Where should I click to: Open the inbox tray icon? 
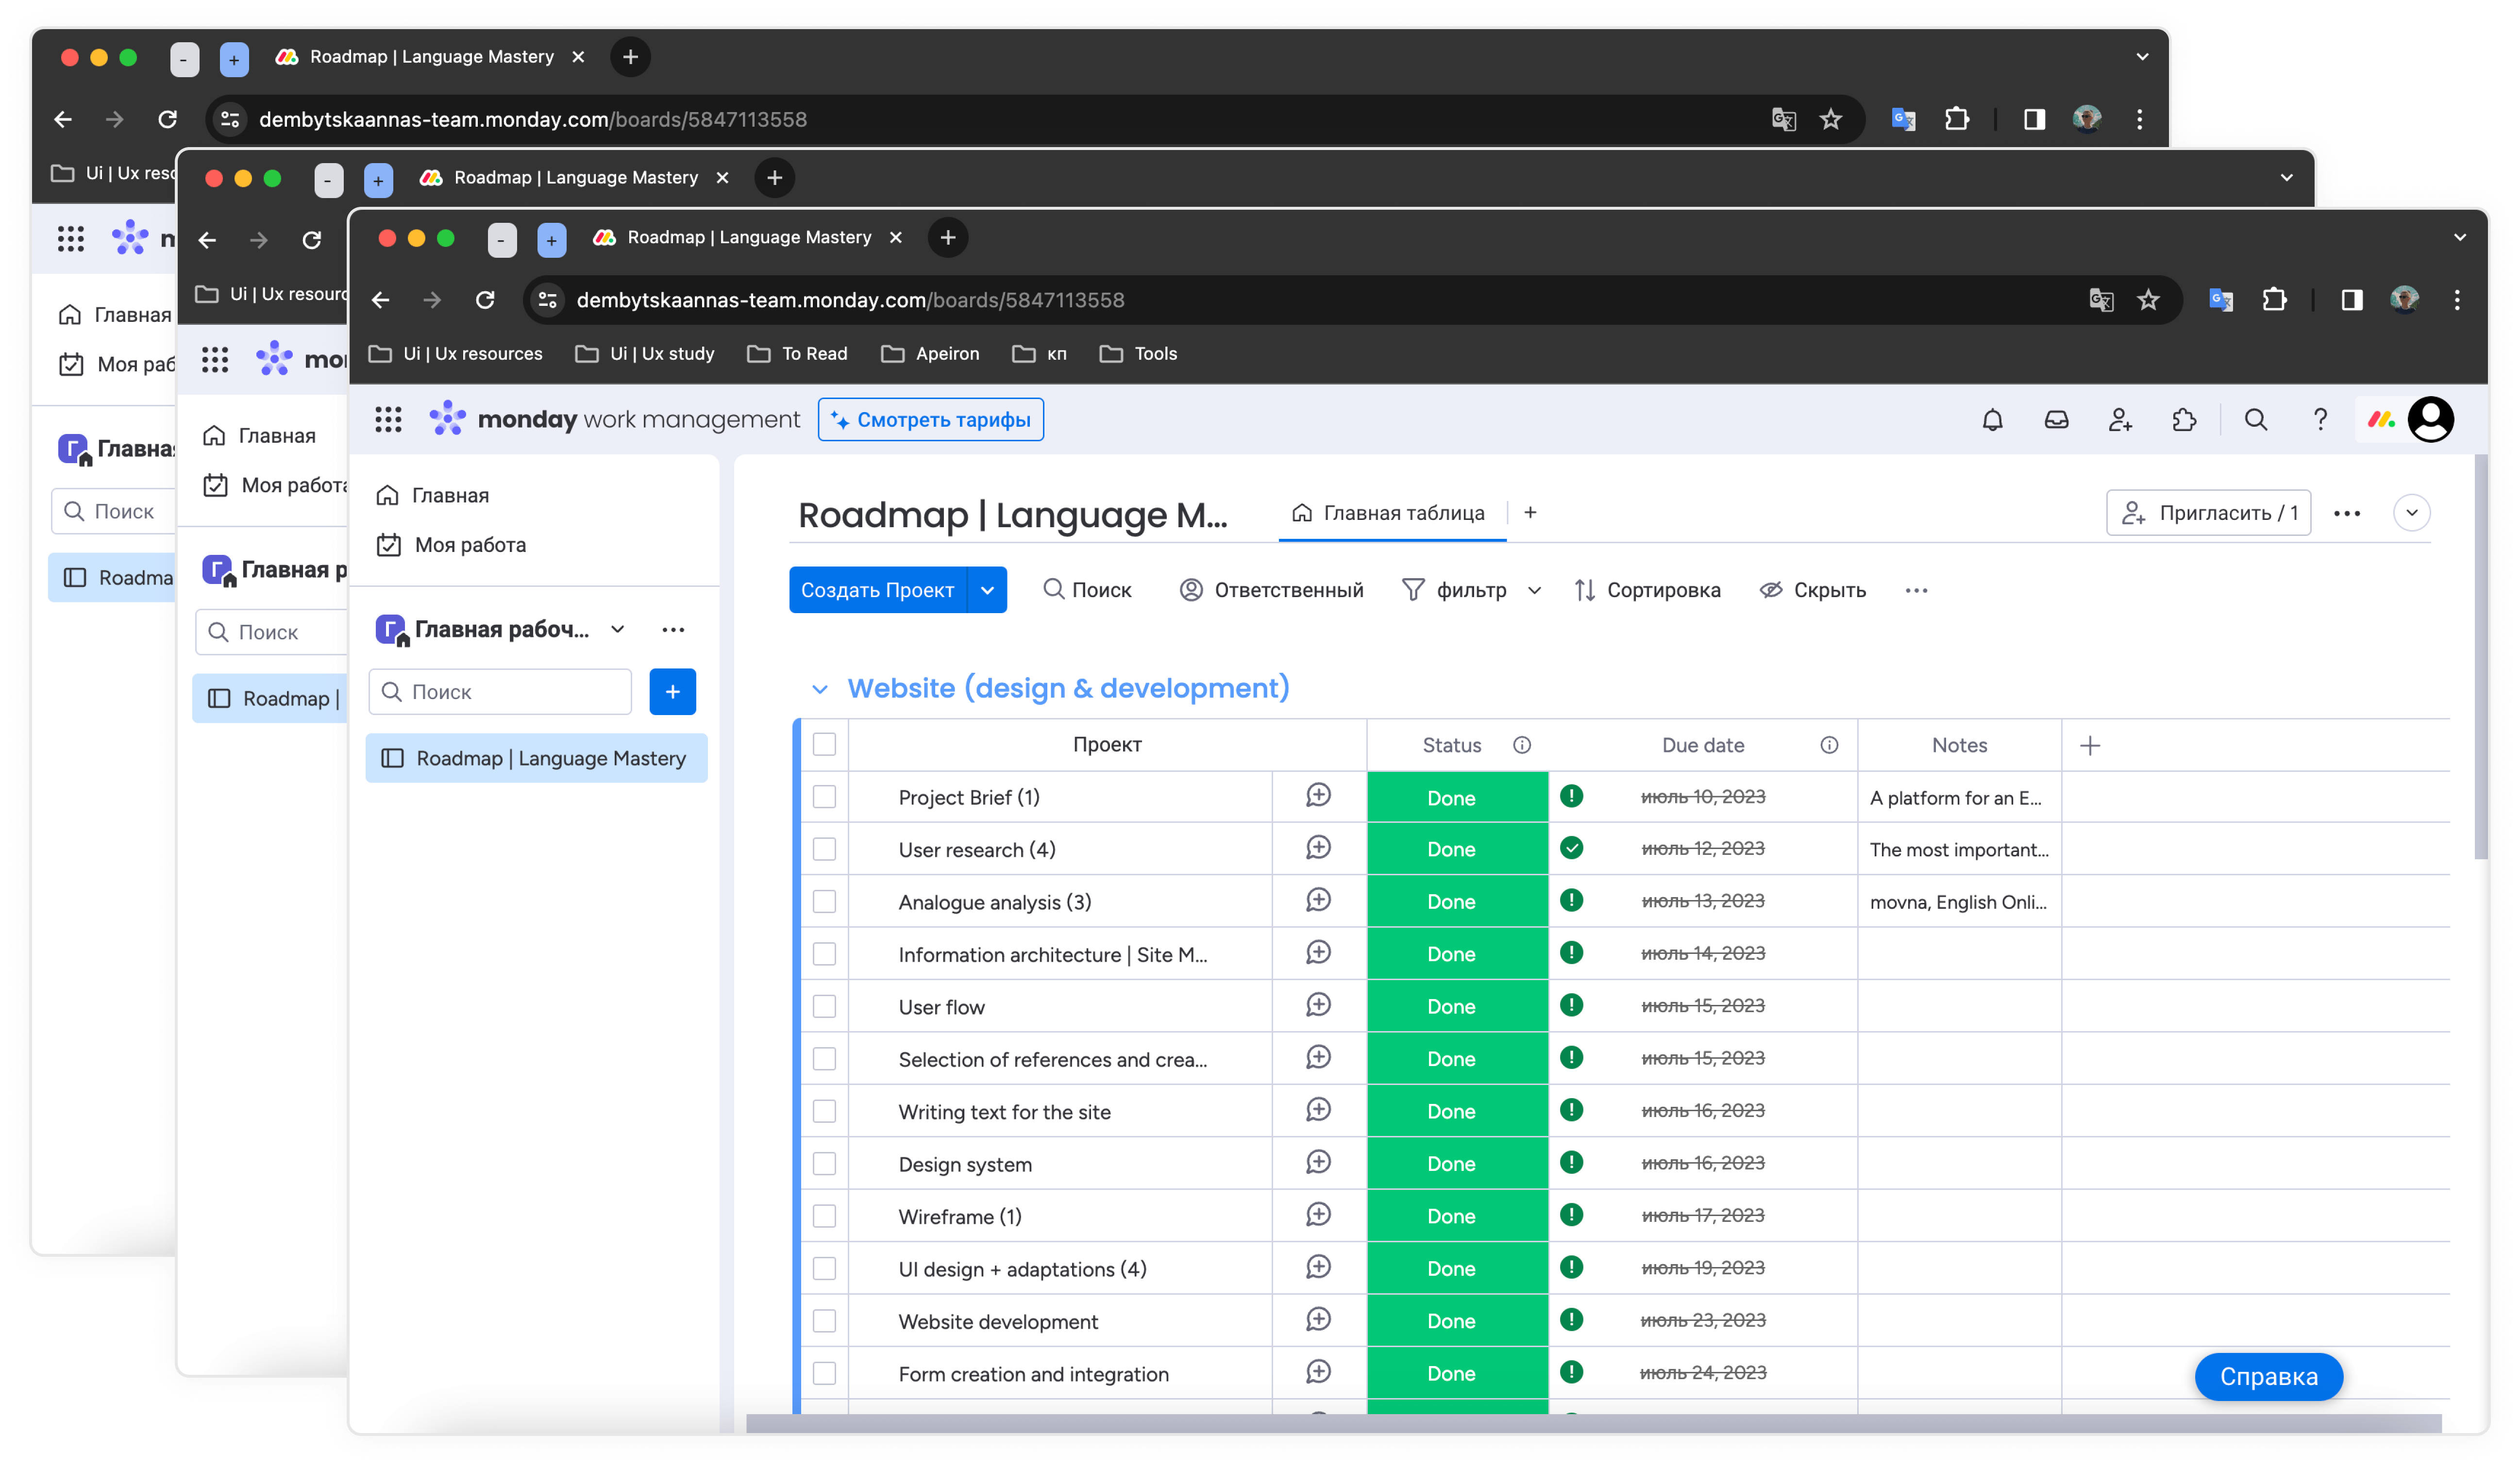click(x=2056, y=420)
